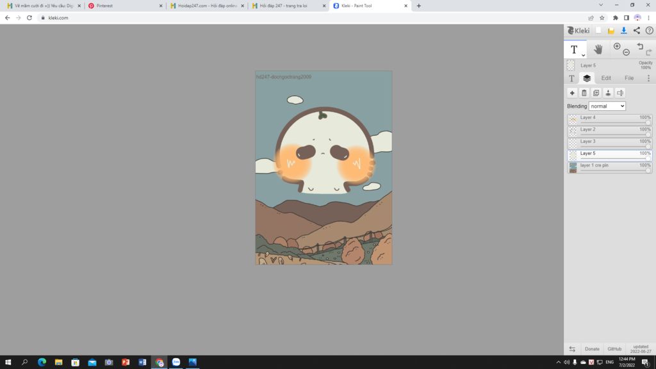Select Layer 4 in the layer list
656x369 pixels.
(610, 120)
